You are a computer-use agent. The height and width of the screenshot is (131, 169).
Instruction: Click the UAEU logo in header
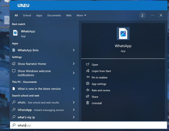point(24,6)
